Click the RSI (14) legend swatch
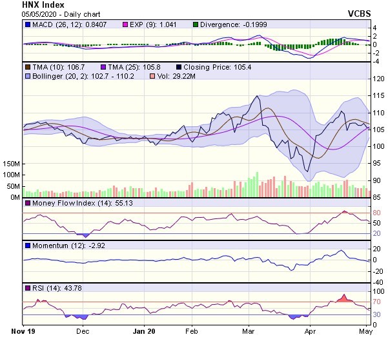 28,287
